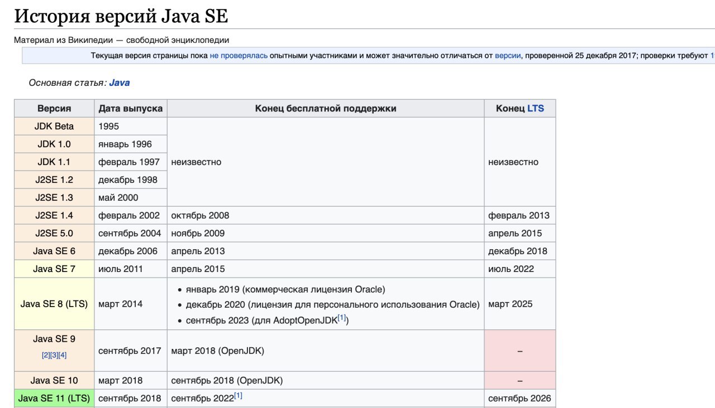
Task: Select the "JDK 1.0" version cell
Action: [x=54, y=144]
